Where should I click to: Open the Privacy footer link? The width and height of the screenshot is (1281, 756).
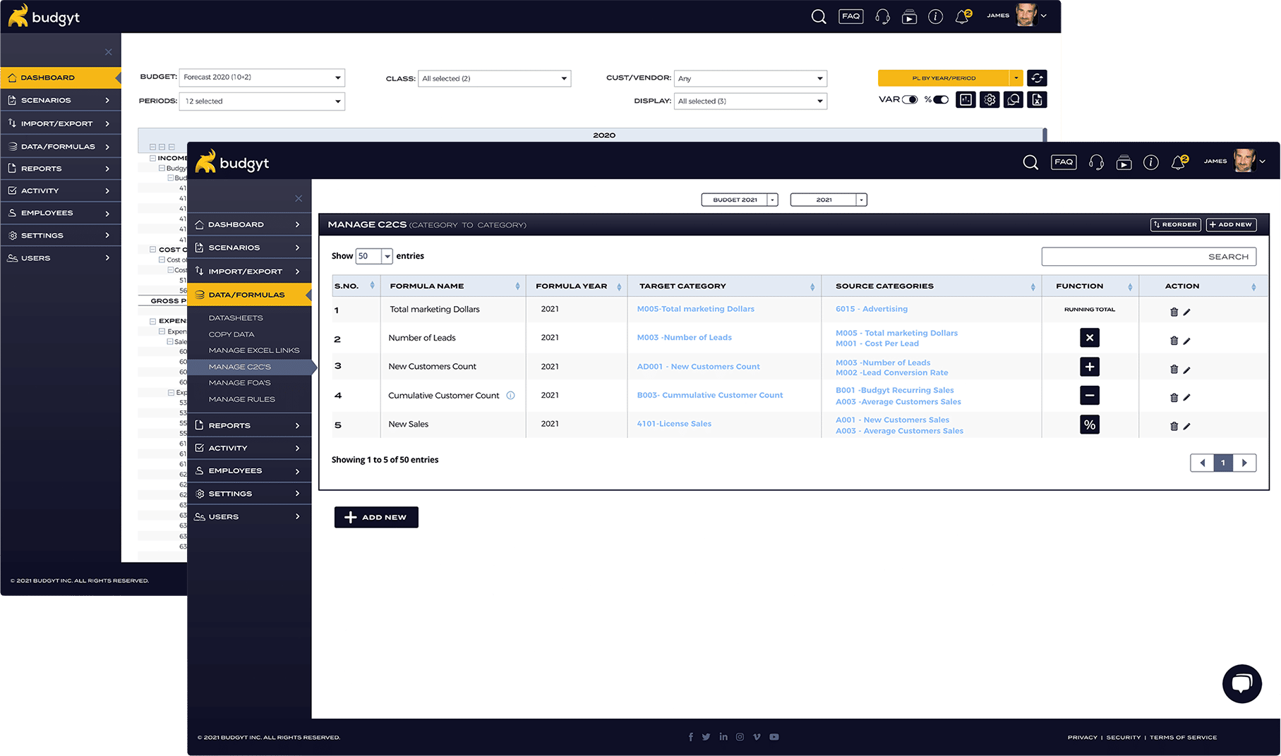(x=1082, y=737)
